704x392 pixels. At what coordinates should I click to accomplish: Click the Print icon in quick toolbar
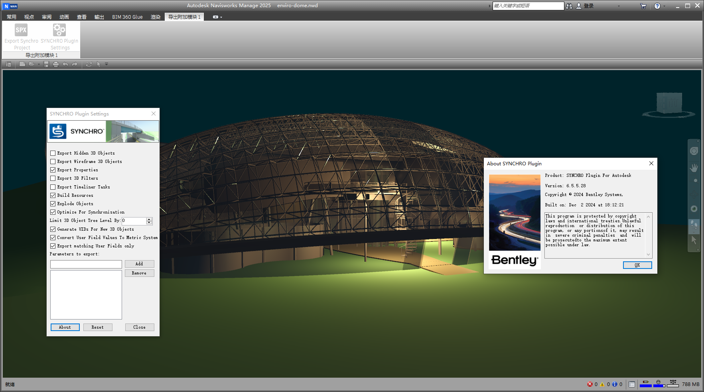click(x=56, y=64)
